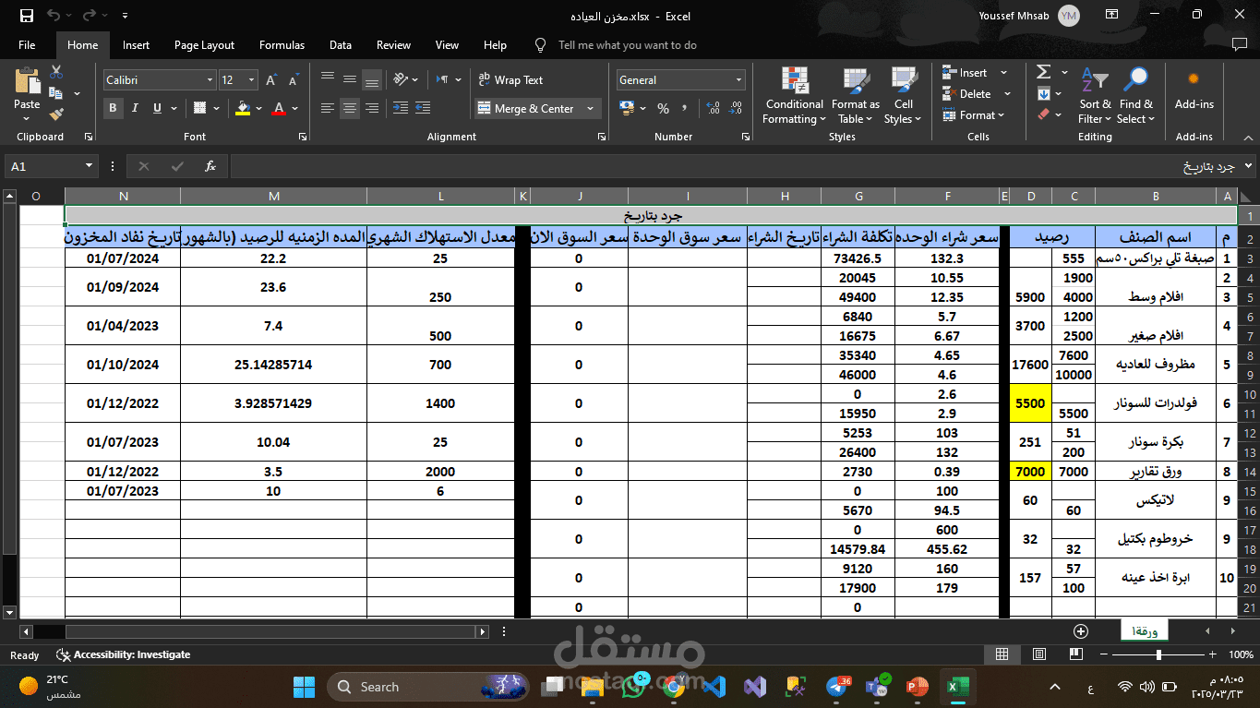Click the Fill Color yellow bucket
Viewport: 1260px width, 708px height.
coord(243,108)
